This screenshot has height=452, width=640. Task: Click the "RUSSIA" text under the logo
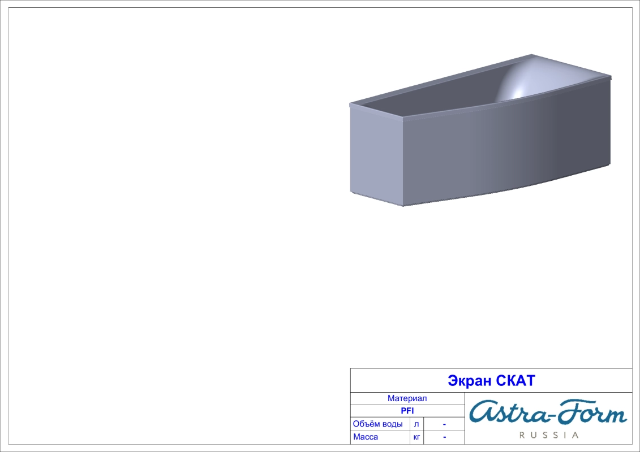click(x=548, y=435)
